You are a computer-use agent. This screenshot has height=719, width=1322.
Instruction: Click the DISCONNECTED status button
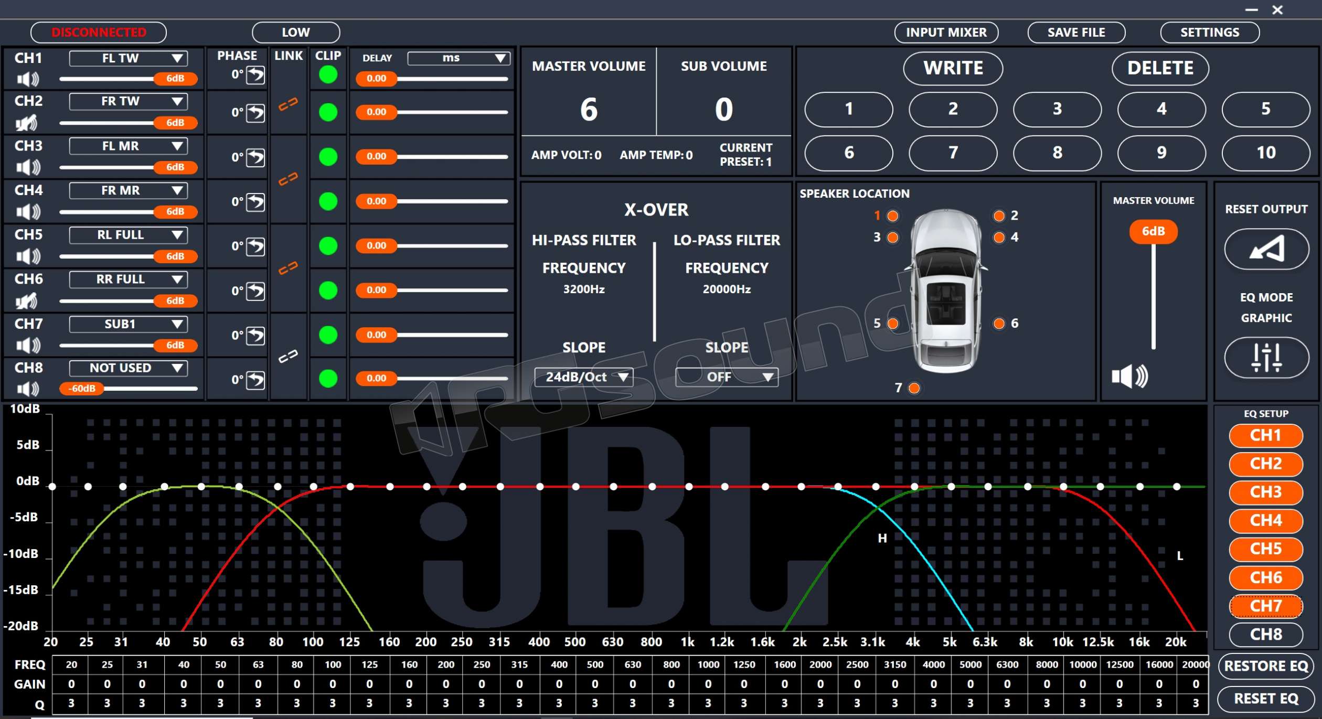click(99, 33)
